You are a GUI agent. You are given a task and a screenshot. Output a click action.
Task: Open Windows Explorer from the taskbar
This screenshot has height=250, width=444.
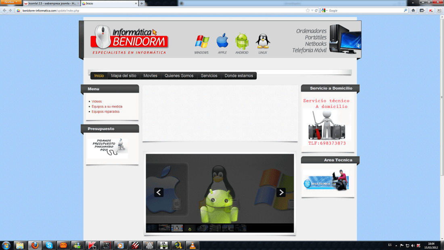tap(20, 246)
